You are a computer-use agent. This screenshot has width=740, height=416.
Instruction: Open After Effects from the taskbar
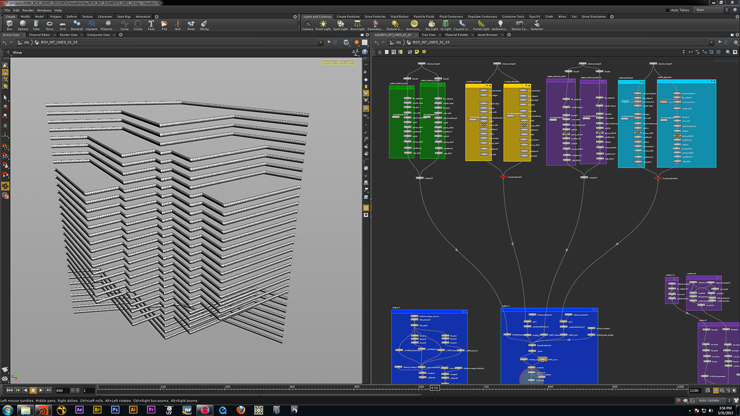point(80,410)
